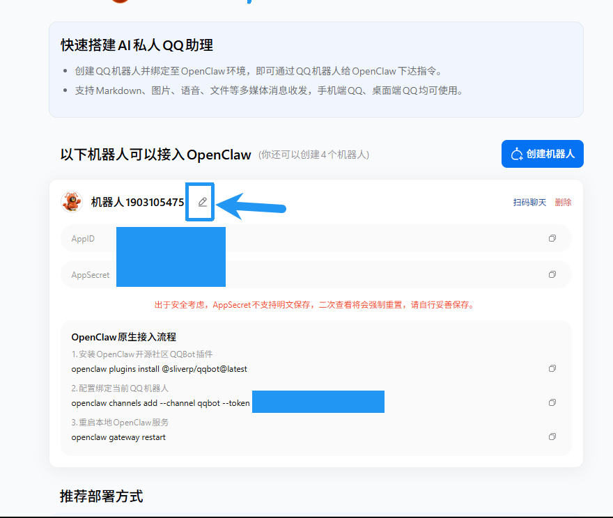Image resolution: width=613 pixels, height=518 pixels.
Task: Click the robot avatar image
Action: click(72, 202)
